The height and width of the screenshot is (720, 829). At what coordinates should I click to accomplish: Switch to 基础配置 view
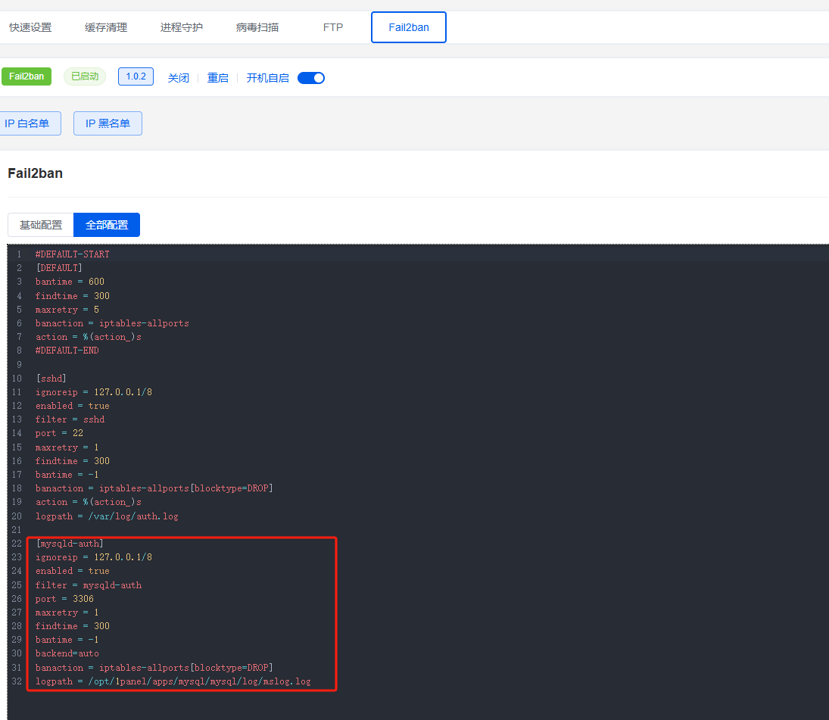41,225
